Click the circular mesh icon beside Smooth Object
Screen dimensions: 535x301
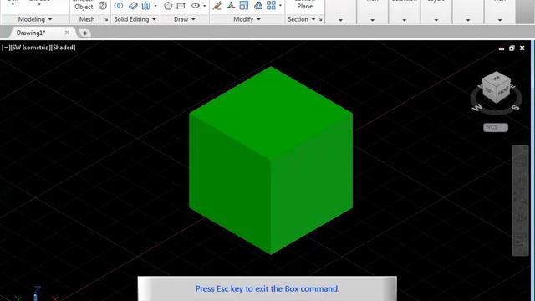[x=102, y=6]
